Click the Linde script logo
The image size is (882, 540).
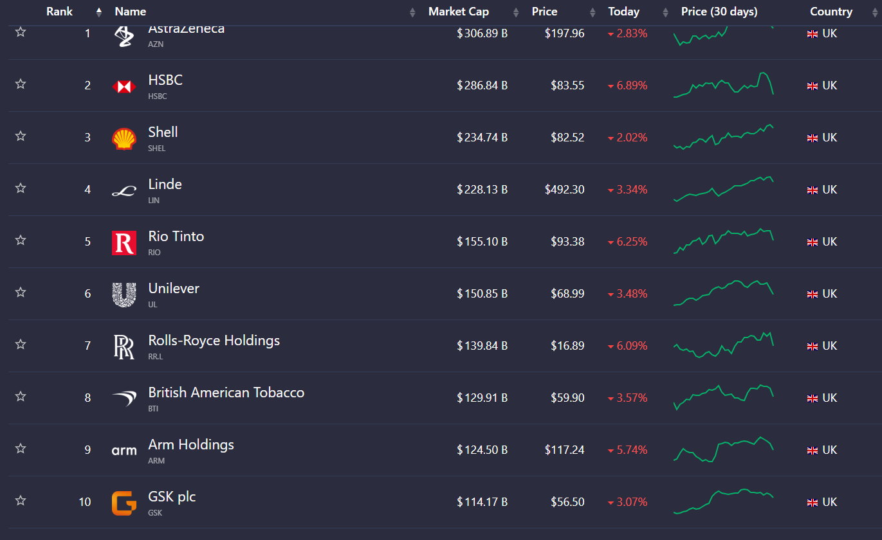tap(124, 190)
